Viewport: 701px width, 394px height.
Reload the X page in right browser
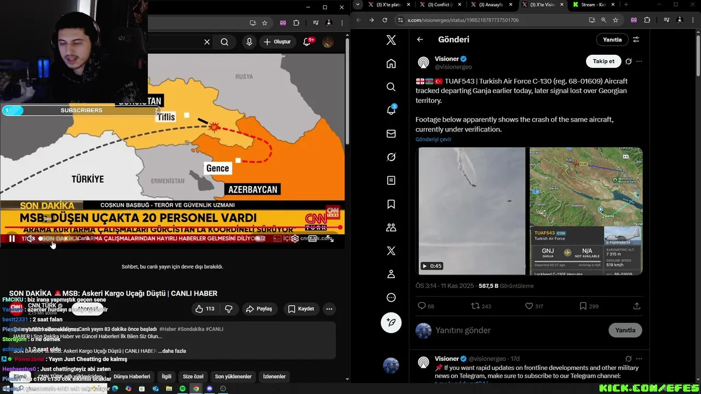[x=384, y=20]
